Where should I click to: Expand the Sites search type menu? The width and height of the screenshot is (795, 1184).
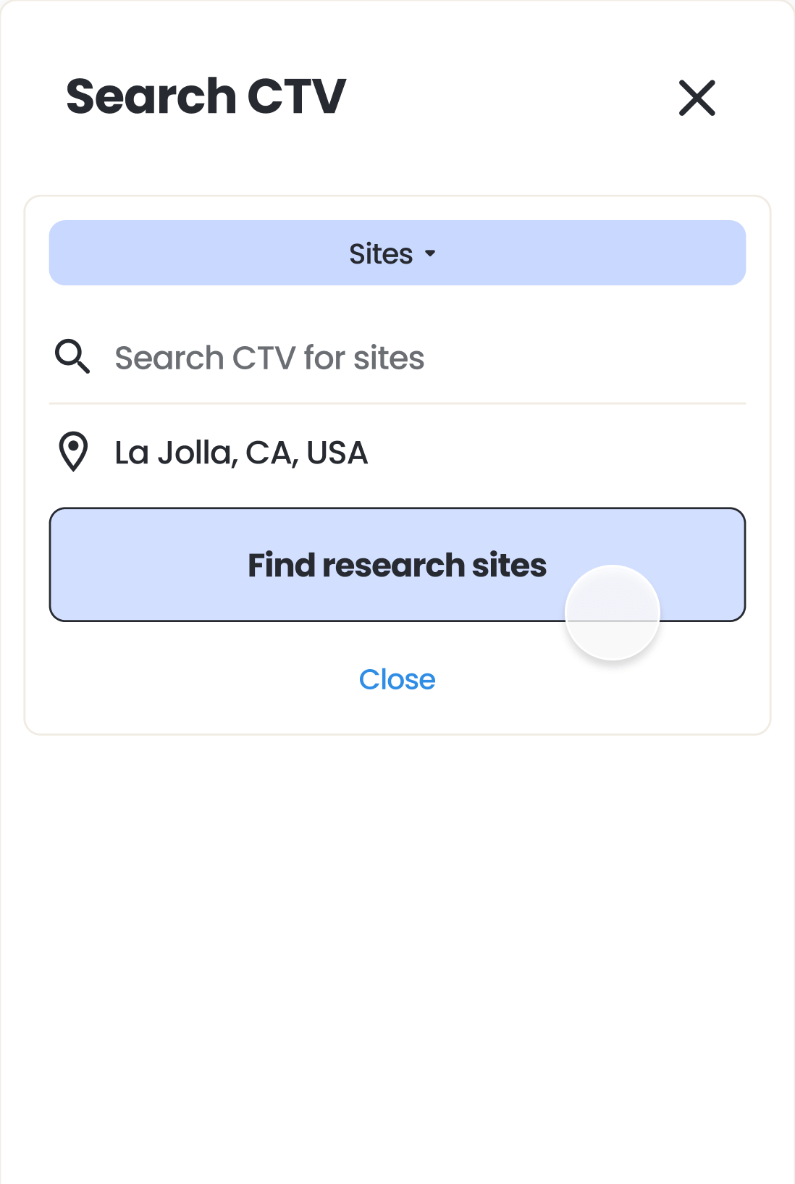[x=397, y=253]
